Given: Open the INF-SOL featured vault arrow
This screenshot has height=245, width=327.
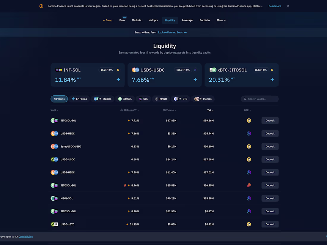Looking at the screenshot, I should click(118, 80).
